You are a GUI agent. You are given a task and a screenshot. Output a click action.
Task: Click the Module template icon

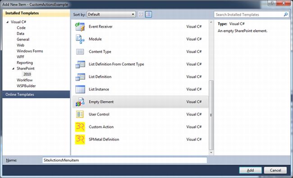[x=80, y=39]
